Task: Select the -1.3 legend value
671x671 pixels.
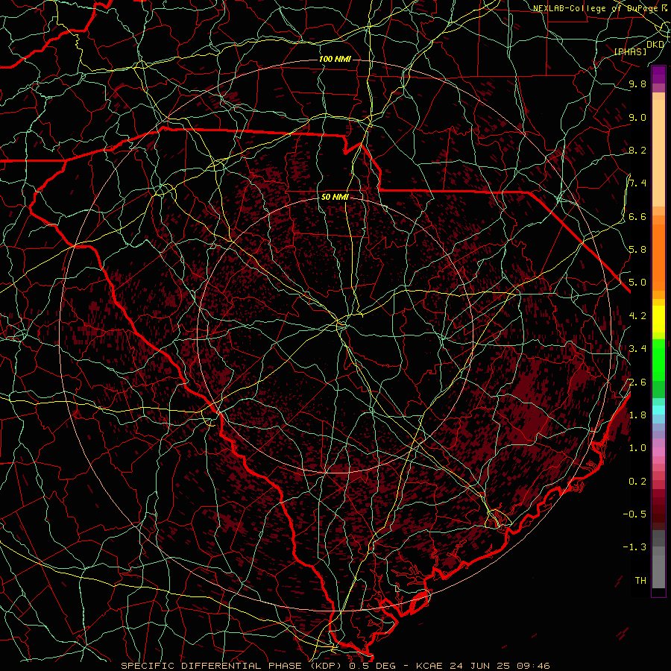Action: click(634, 547)
